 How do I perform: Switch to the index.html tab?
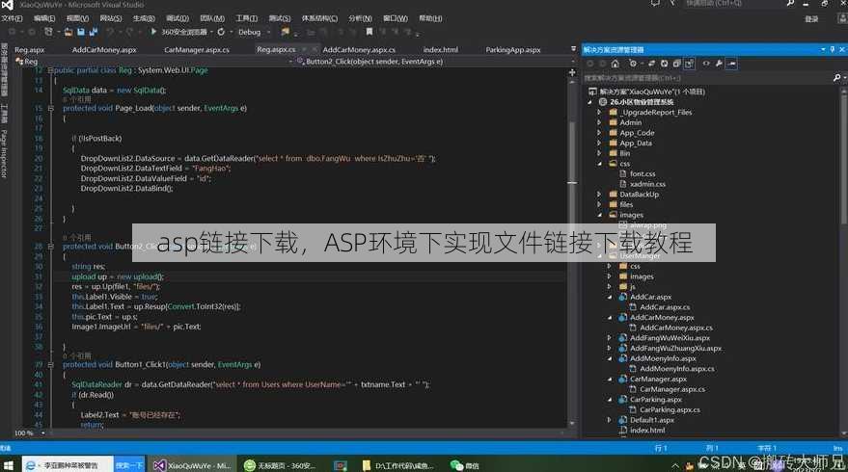[x=440, y=50]
